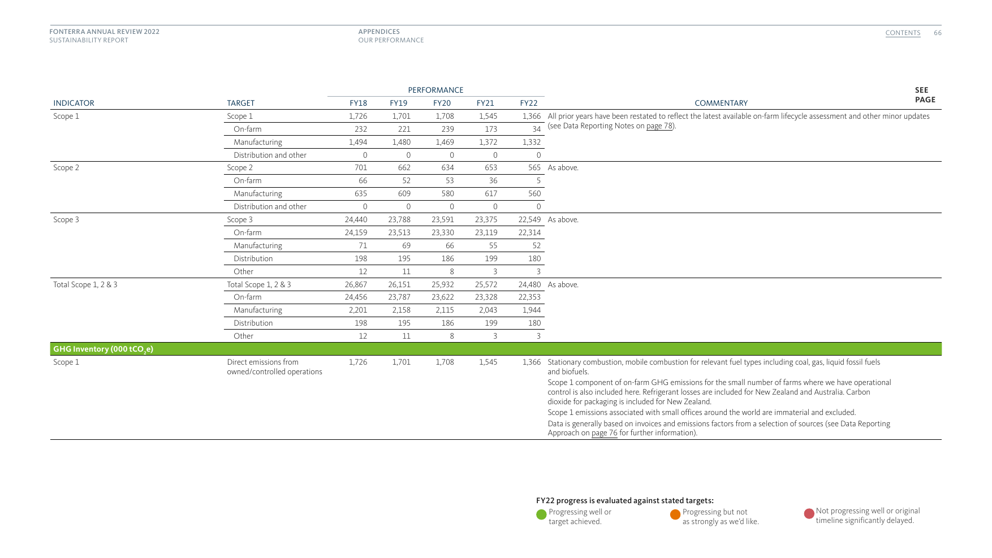Select the 'FONTERRA ANNUAL REVIEW 2022' title text
Image resolution: width=992 pixels, height=558 pixels.
104,32
